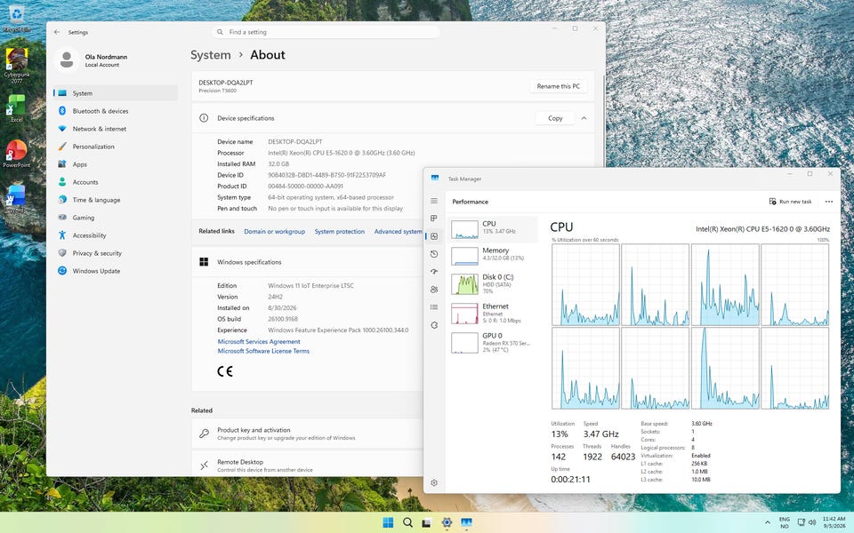Open taskbar Search
The image size is (854, 533).
click(x=407, y=522)
